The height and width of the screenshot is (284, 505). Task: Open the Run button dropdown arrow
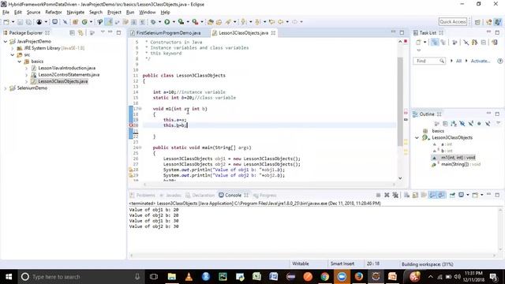point(174,22)
